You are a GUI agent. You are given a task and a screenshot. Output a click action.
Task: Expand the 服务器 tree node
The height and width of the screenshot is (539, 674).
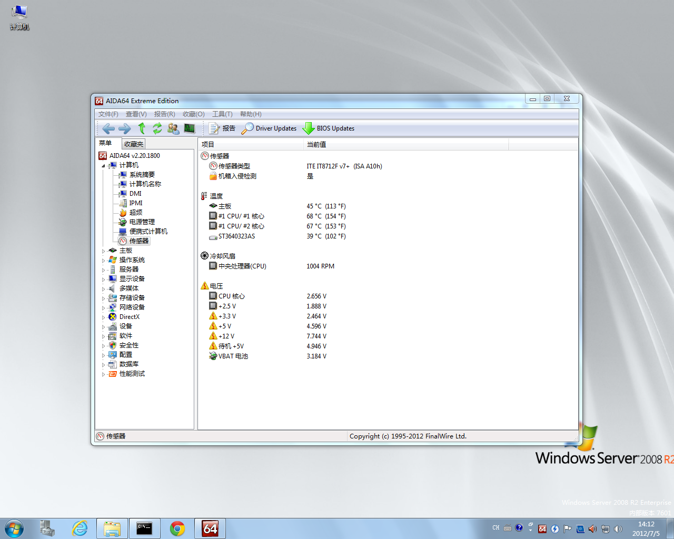(103, 270)
